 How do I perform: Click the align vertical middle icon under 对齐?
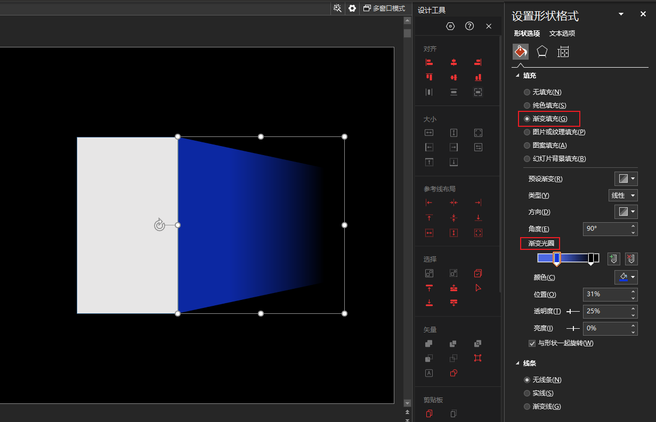(453, 77)
